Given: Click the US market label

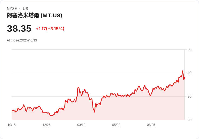Looking at the screenshot, I should tap(25, 9).
